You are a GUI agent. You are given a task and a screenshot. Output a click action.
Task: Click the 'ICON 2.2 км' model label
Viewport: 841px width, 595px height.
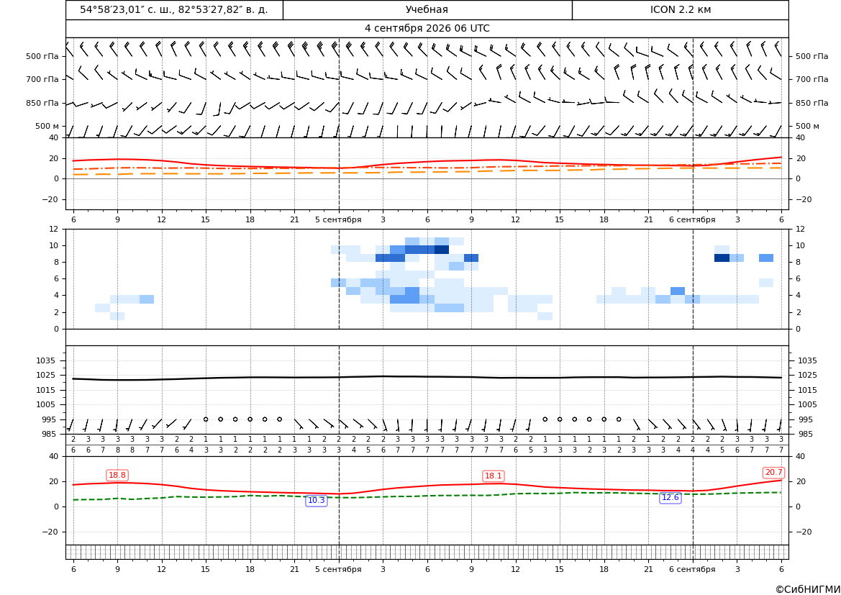pyautogui.click(x=680, y=9)
